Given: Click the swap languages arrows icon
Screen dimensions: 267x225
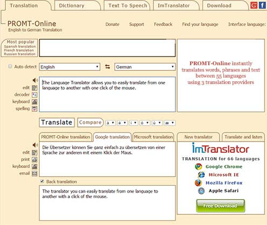Looking at the screenshot, I should pos(108,67).
